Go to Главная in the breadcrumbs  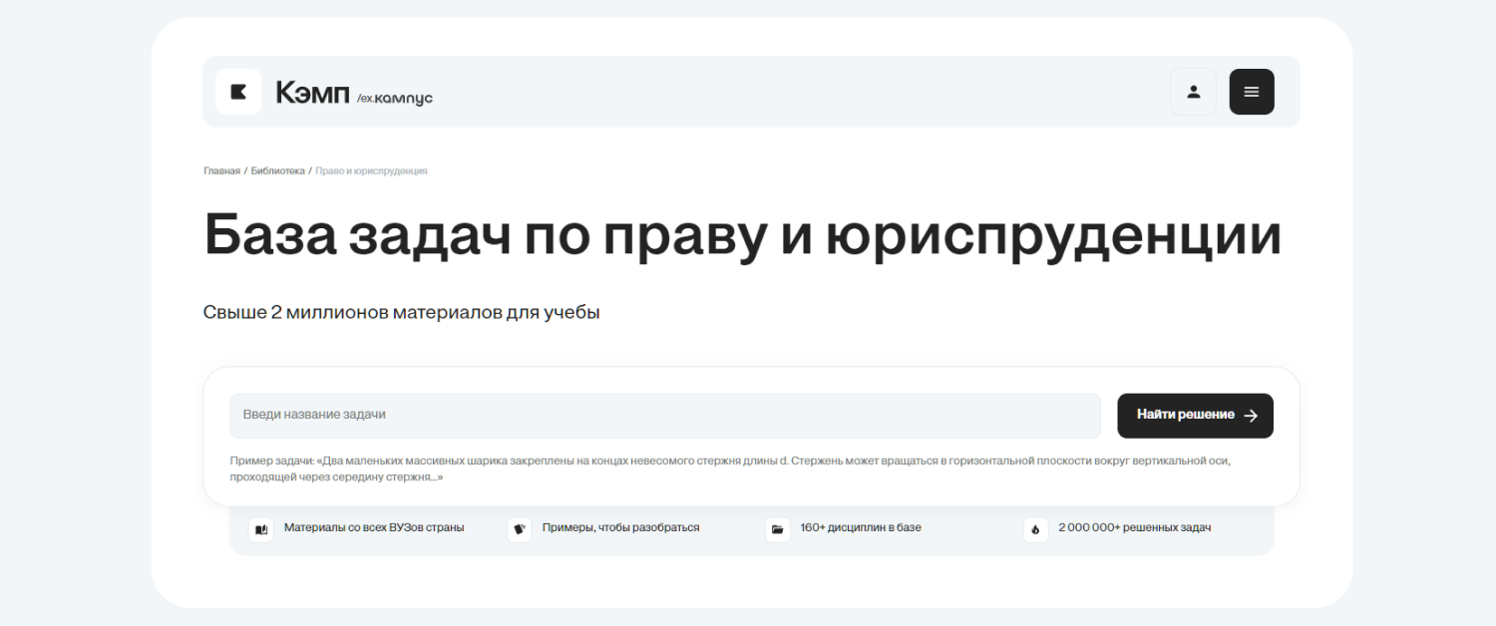click(x=221, y=171)
